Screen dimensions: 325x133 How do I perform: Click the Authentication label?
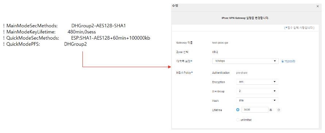tap(221, 73)
